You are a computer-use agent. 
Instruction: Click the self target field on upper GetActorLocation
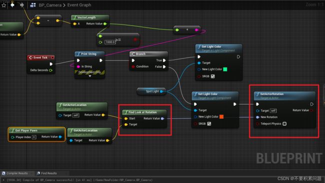pos(76,115)
